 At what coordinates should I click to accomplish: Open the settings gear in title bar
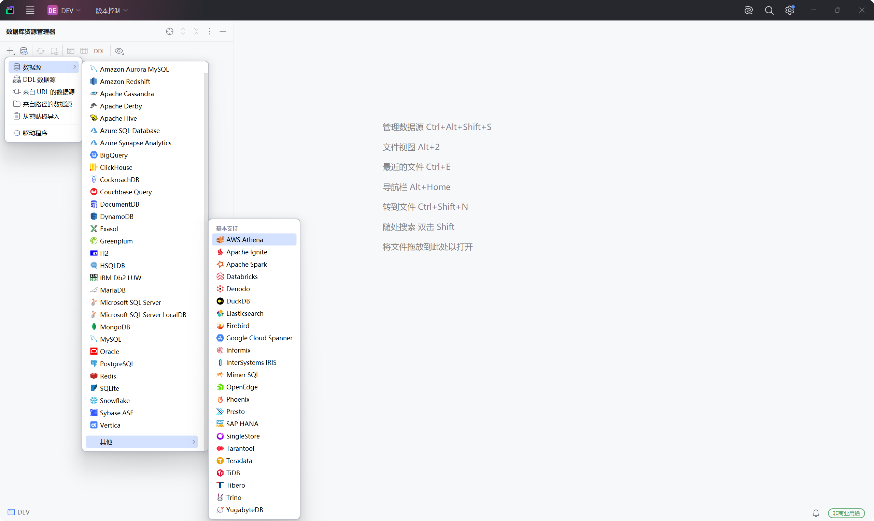click(x=789, y=10)
